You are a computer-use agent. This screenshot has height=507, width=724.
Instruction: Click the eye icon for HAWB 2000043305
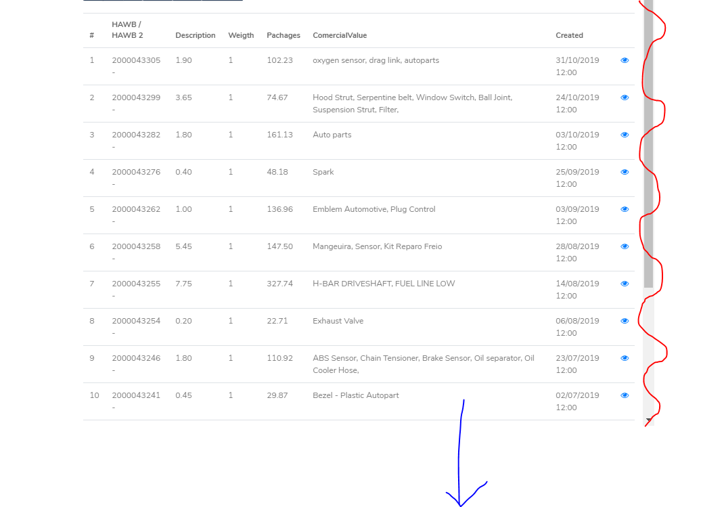tap(625, 60)
